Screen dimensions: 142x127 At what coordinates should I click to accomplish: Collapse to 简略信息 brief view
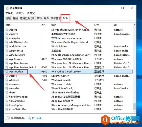click(x=15, y=118)
